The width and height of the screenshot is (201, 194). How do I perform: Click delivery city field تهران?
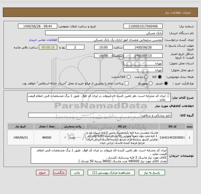143,70
